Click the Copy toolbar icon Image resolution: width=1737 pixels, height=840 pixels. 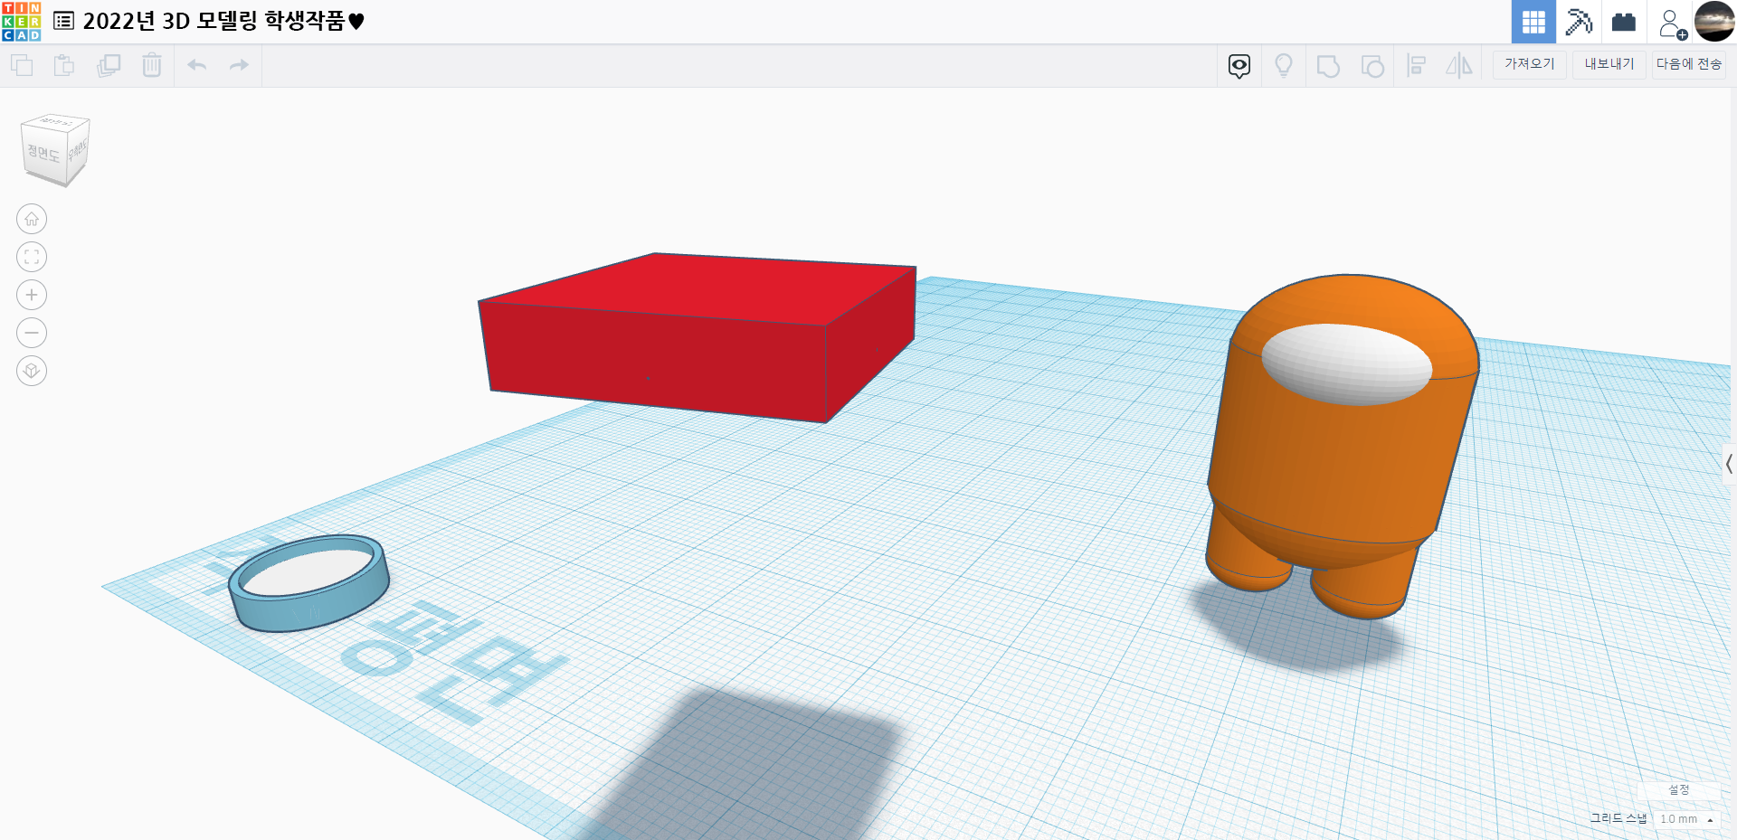[22, 65]
